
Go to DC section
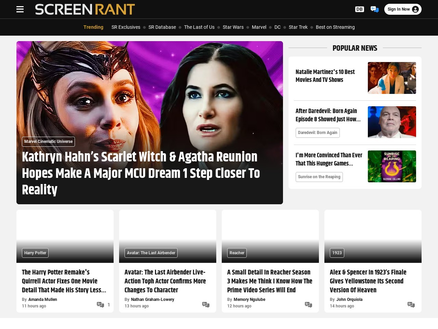click(278, 27)
